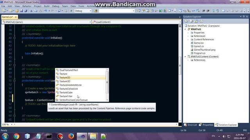
Task: Select Game1.cs in Solution Explorer
Action: coord(198,46)
